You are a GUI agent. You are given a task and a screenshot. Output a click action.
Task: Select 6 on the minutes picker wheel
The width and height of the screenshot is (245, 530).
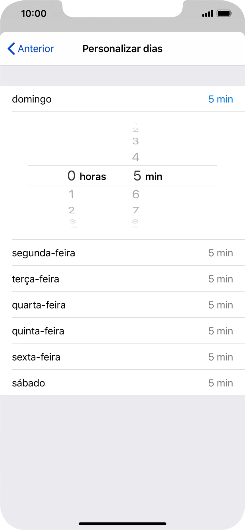(x=135, y=194)
